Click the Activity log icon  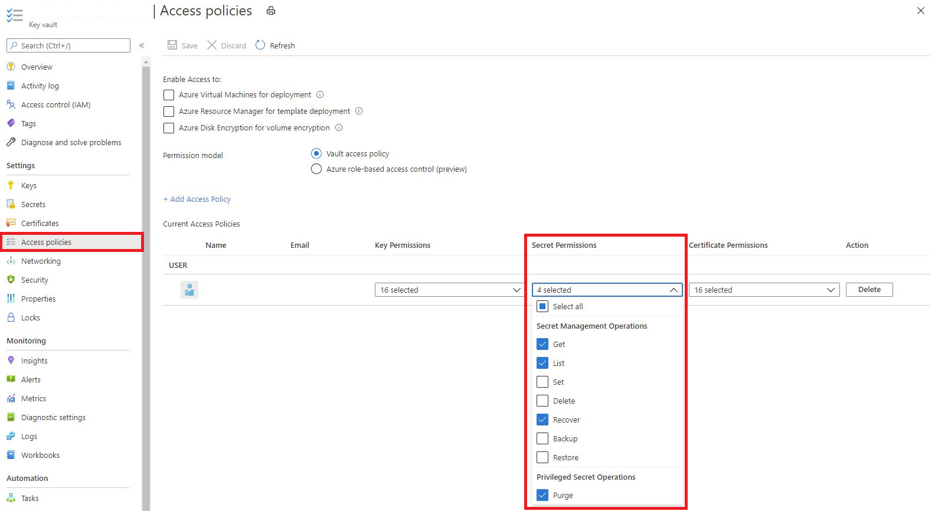pos(11,86)
